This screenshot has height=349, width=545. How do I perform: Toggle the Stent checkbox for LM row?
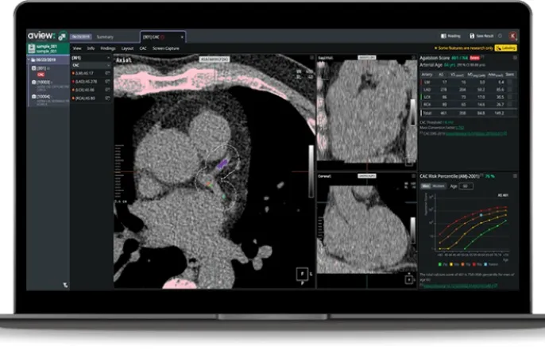(x=509, y=82)
